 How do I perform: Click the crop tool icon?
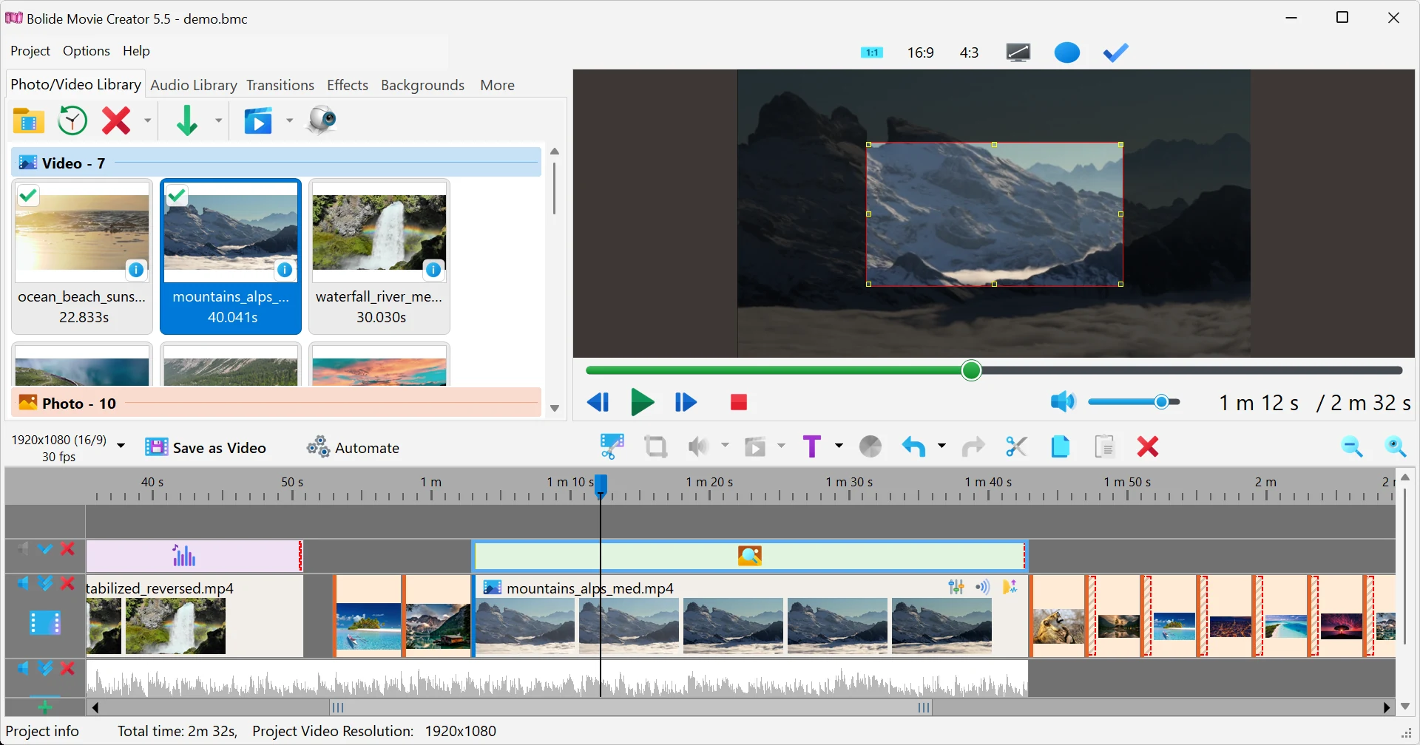(656, 446)
